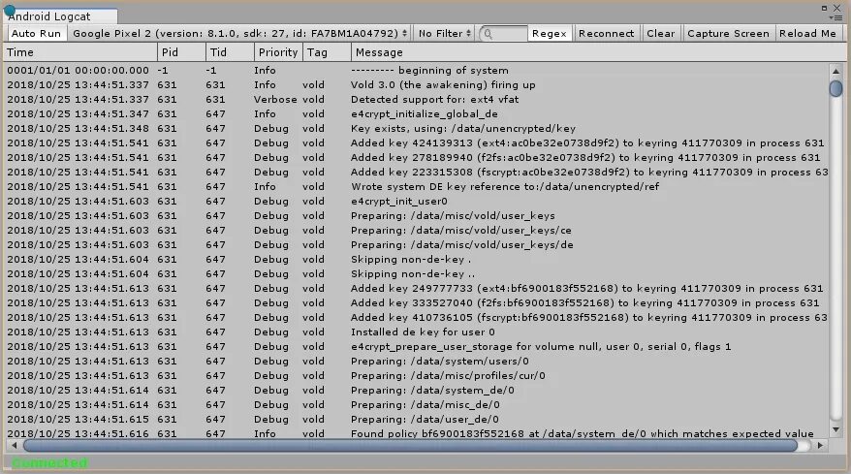Click the horizontal scrollbar thumb
This screenshot has height=474, width=851.
(x=410, y=446)
